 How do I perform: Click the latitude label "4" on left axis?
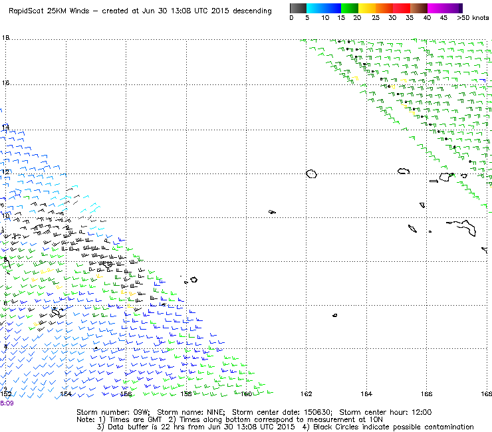[5, 346]
